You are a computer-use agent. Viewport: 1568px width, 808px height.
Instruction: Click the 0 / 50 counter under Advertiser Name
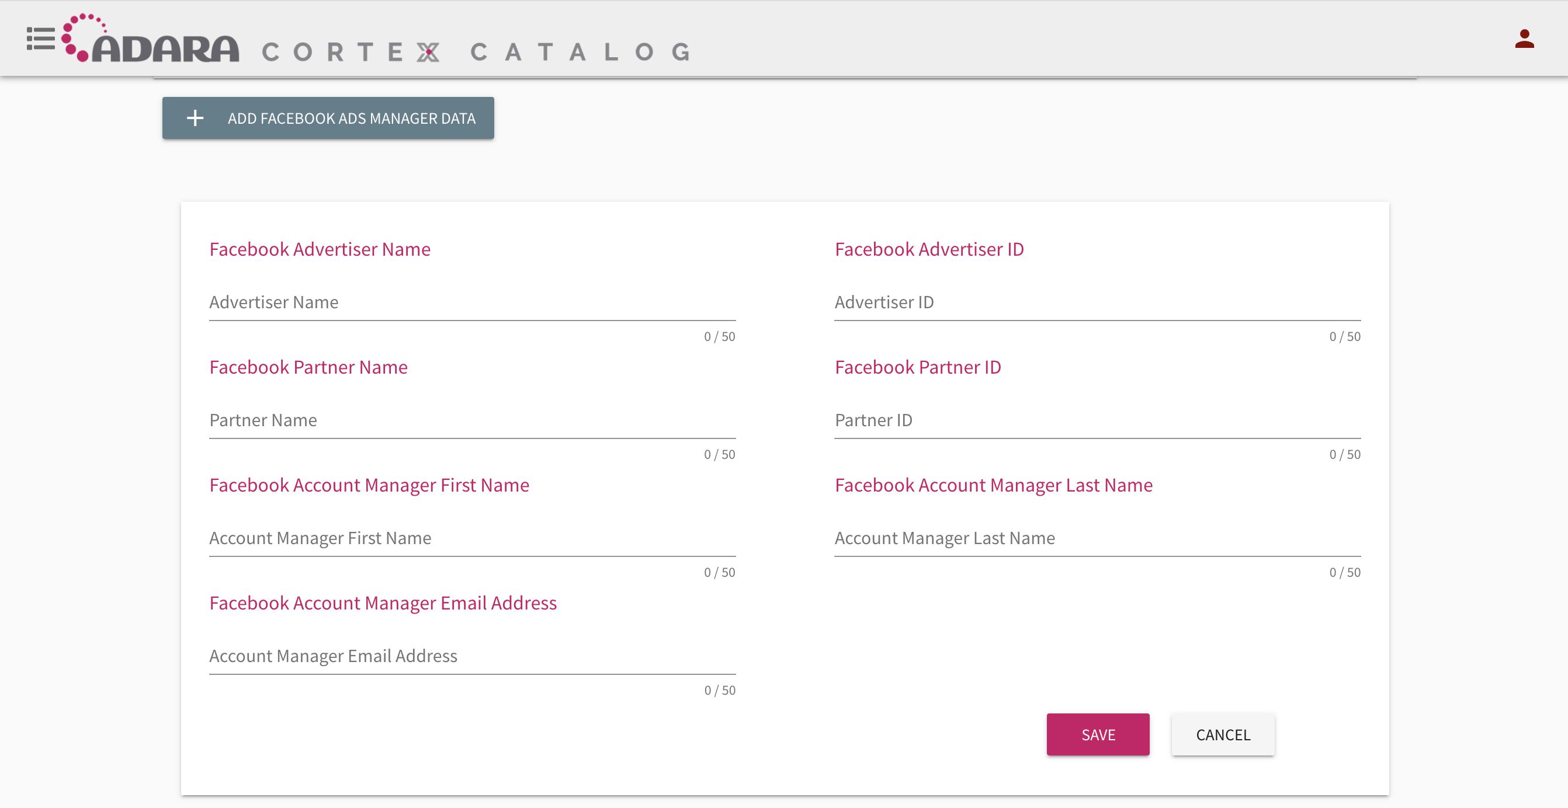tap(720, 336)
